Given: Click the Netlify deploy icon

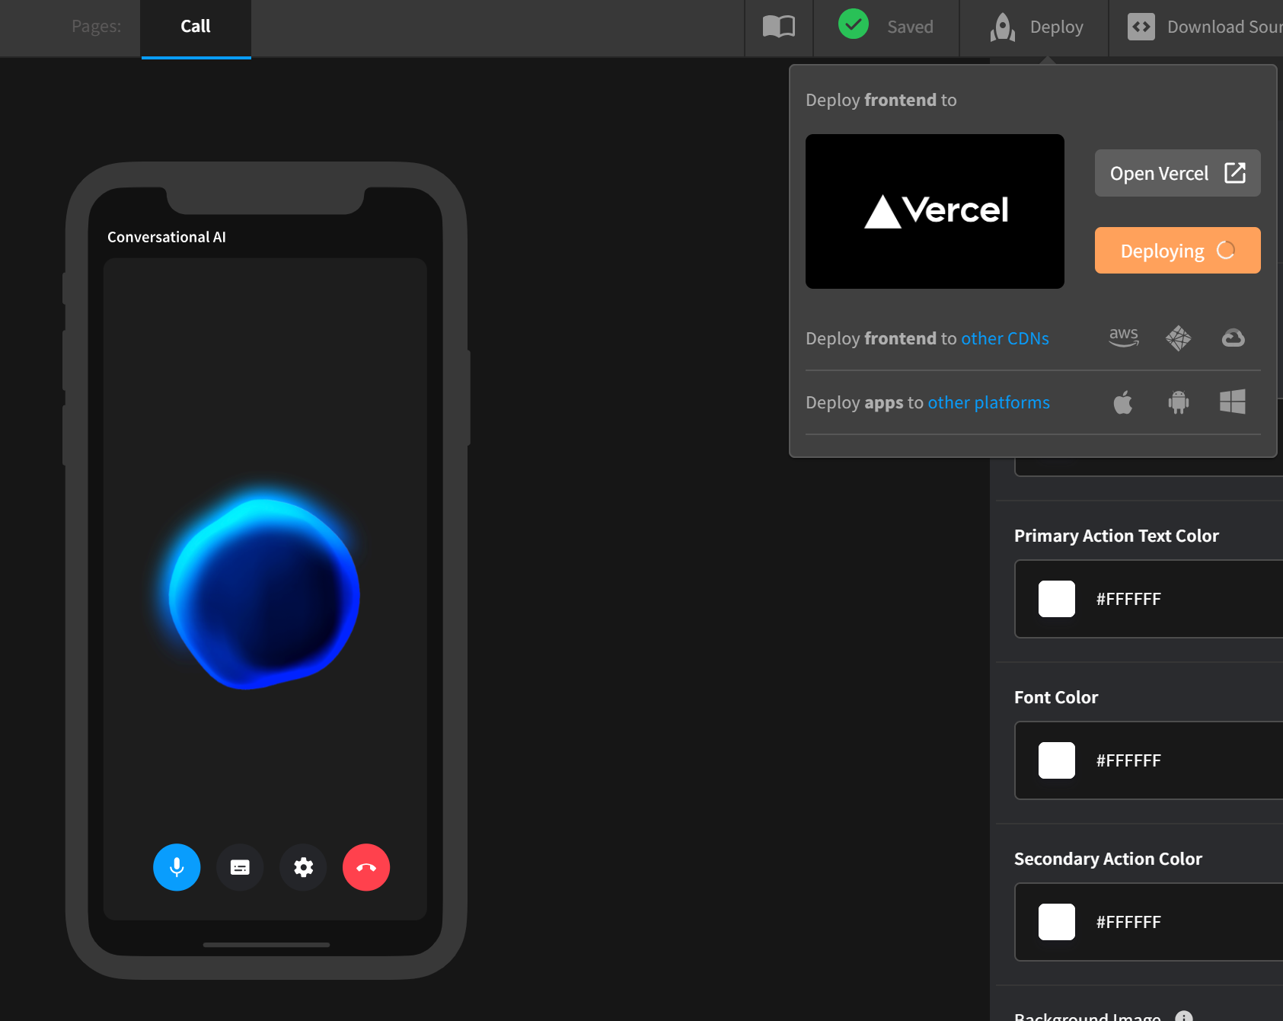Looking at the screenshot, I should pos(1178,338).
